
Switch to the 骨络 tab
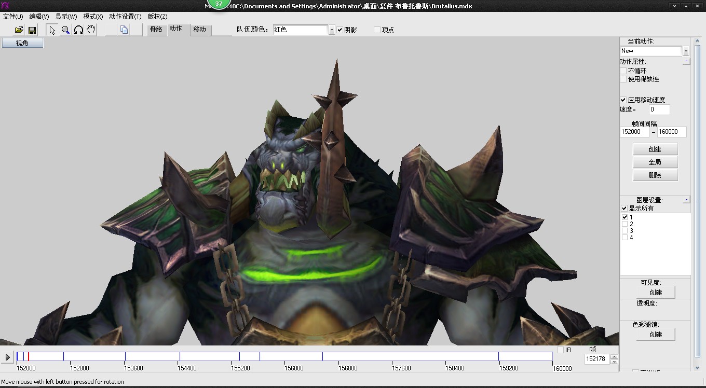[156, 30]
